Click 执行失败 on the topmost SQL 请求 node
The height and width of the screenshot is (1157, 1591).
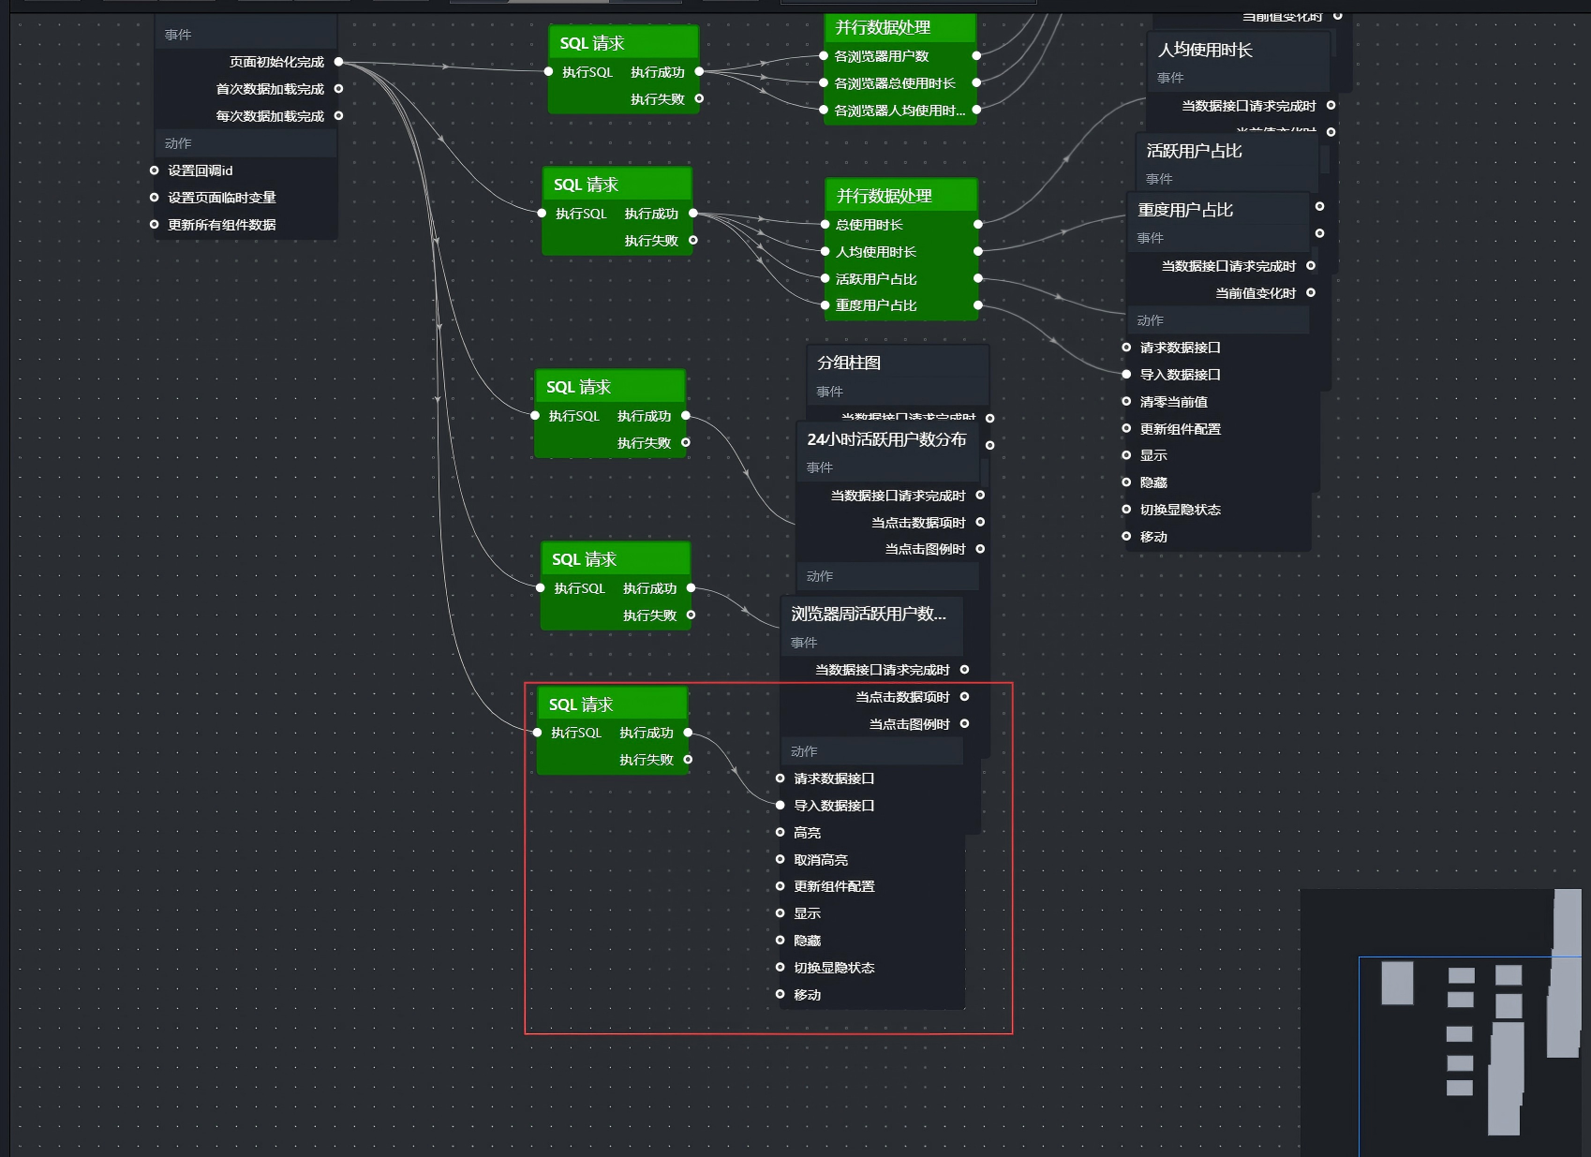658,99
